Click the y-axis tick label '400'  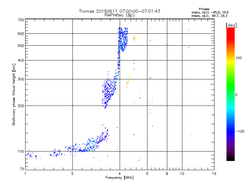tap(21, 60)
